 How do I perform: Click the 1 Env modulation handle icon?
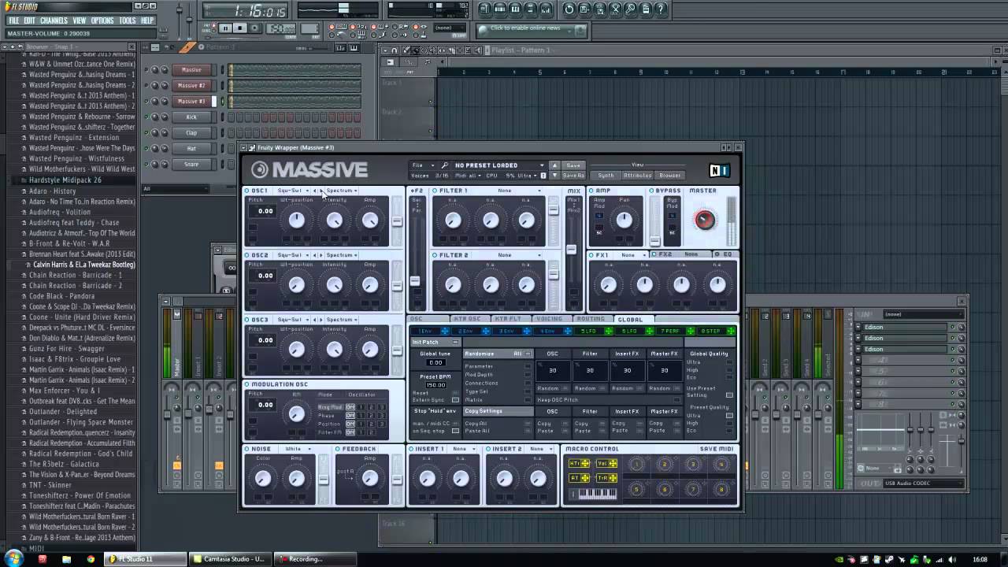(x=445, y=332)
